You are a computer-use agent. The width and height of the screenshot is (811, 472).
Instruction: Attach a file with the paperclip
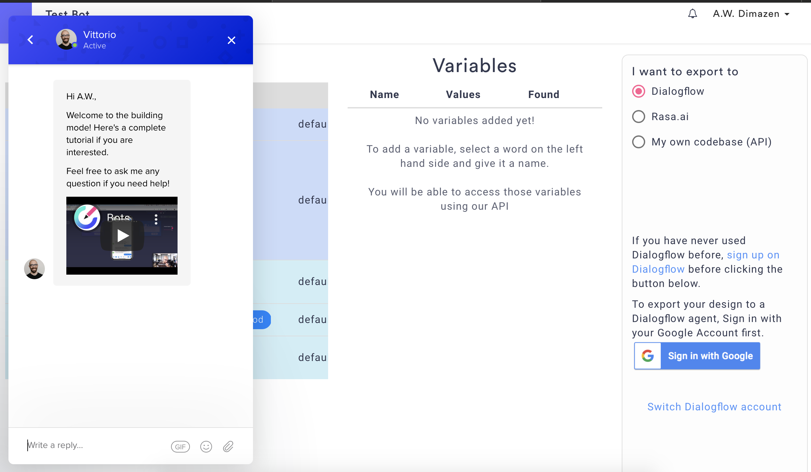coord(228,447)
